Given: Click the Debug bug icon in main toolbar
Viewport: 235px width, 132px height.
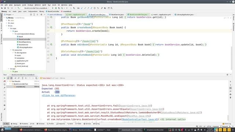Looking at the screenshot, I should click(56, 8).
